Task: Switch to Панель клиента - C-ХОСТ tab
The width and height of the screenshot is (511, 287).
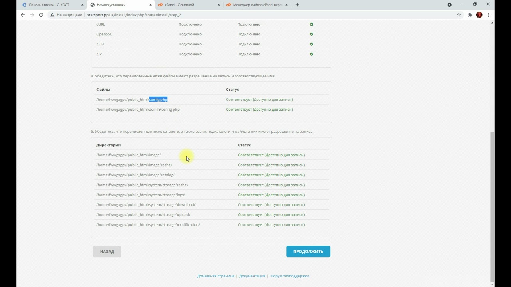Action: [x=52, y=5]
